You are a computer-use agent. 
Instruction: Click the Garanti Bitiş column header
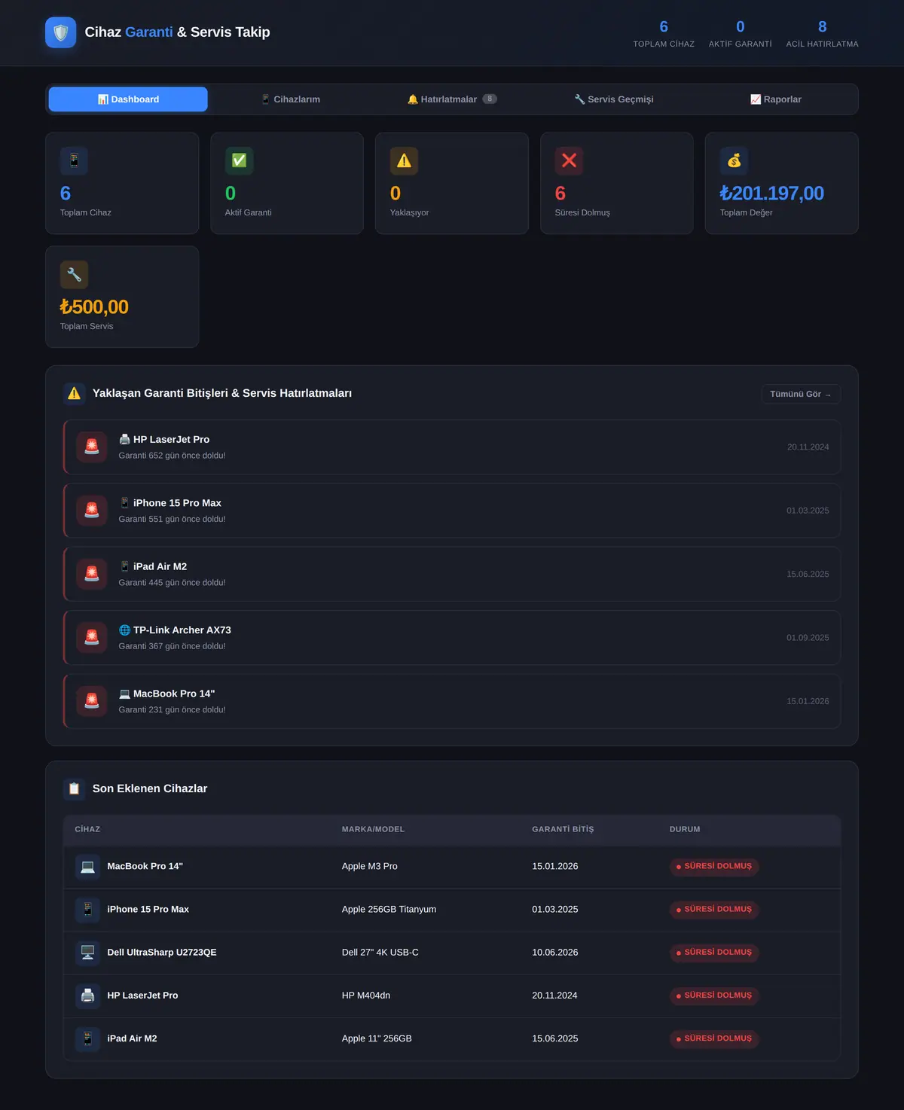(563, 829)
